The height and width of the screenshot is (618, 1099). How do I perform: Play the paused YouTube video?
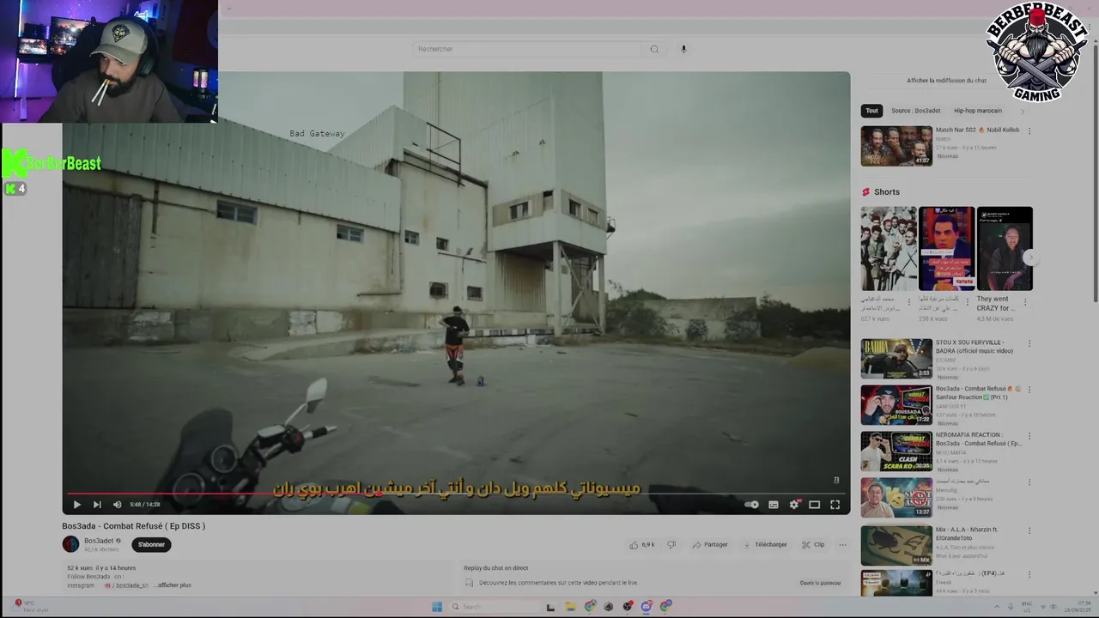tap(76, 505)
